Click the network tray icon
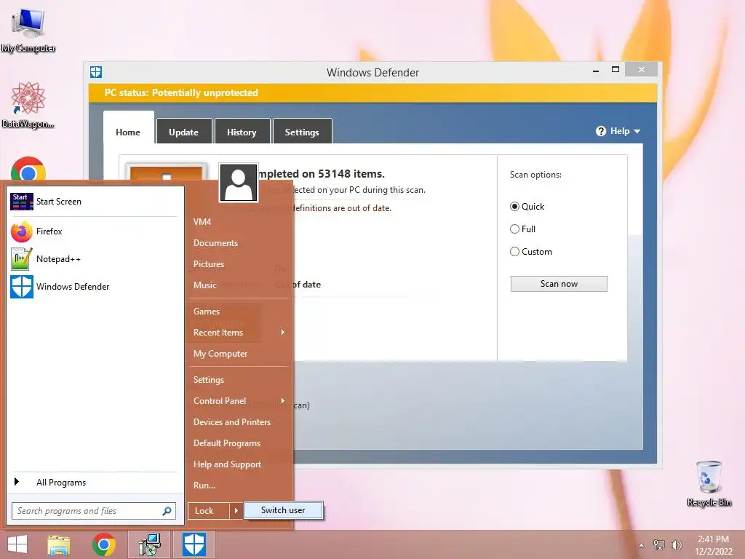Screen dimensions: 745x559 tap(659, 545)
